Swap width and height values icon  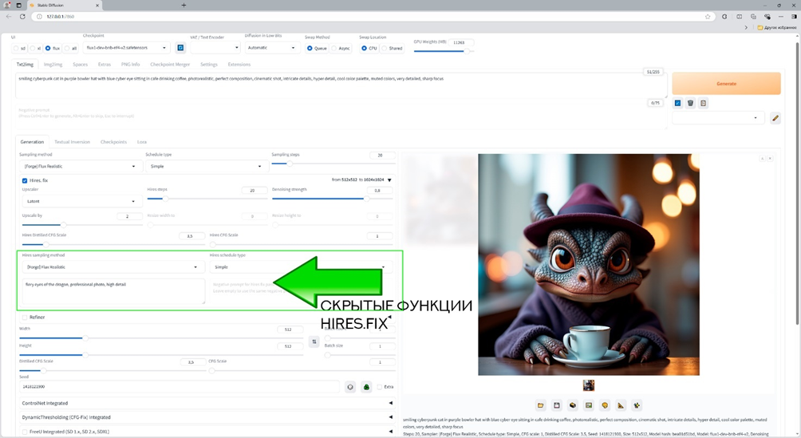[314, 341]
